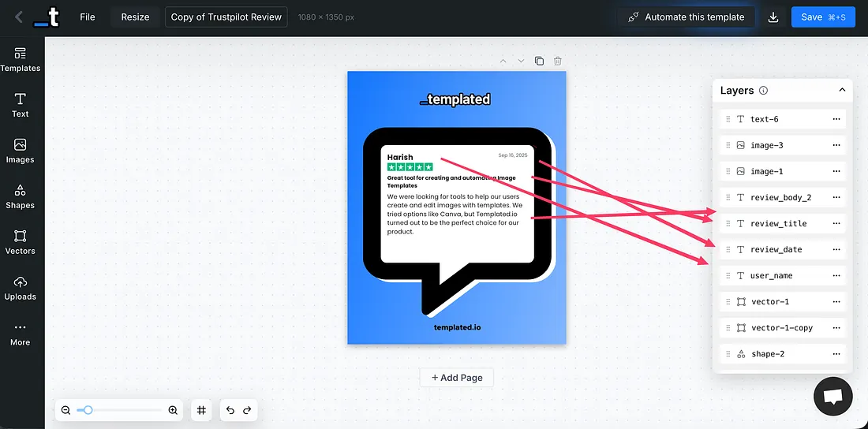This screenshot has height=429, width=868.
Task: Adjust the zoom slider handle
Action: [88, 410]
